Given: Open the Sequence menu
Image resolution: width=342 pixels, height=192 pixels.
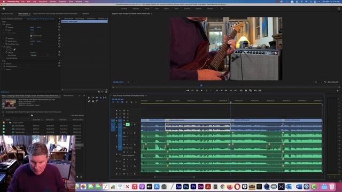Looking at the screenshot, I should click(43, 2).
